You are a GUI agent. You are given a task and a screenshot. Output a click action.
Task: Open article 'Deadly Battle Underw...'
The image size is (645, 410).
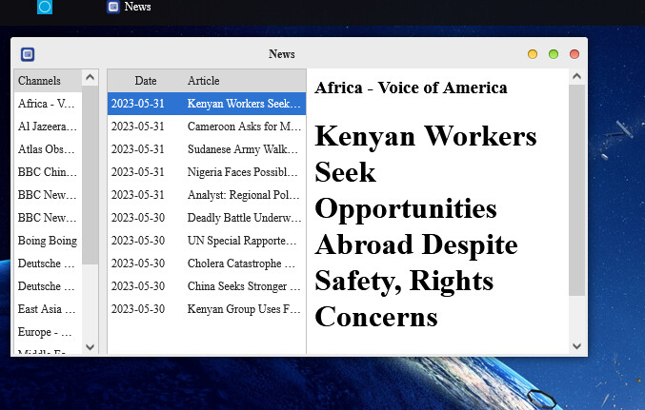click(x=207, y=217)
